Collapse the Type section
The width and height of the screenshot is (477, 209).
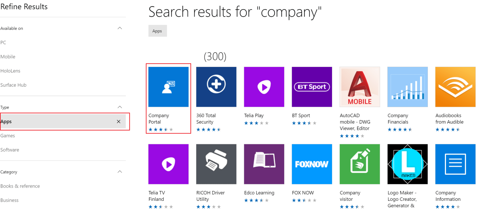(x=120, y=107)
